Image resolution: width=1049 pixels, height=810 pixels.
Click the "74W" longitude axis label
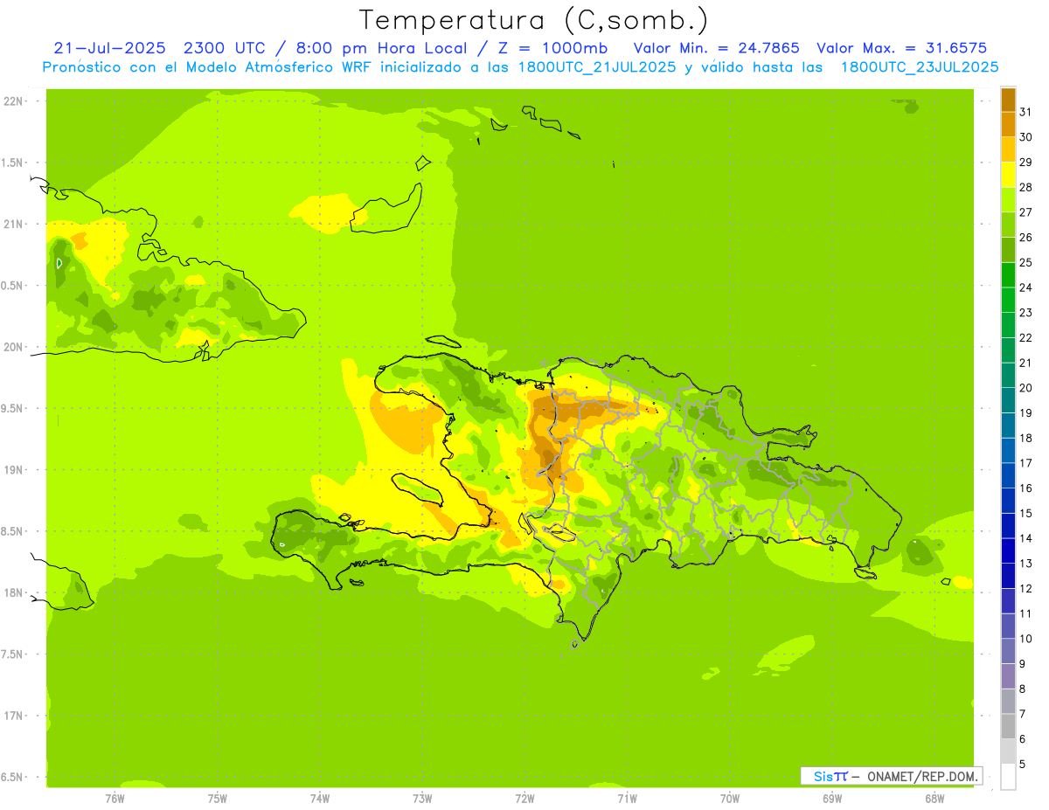(320, 799)
